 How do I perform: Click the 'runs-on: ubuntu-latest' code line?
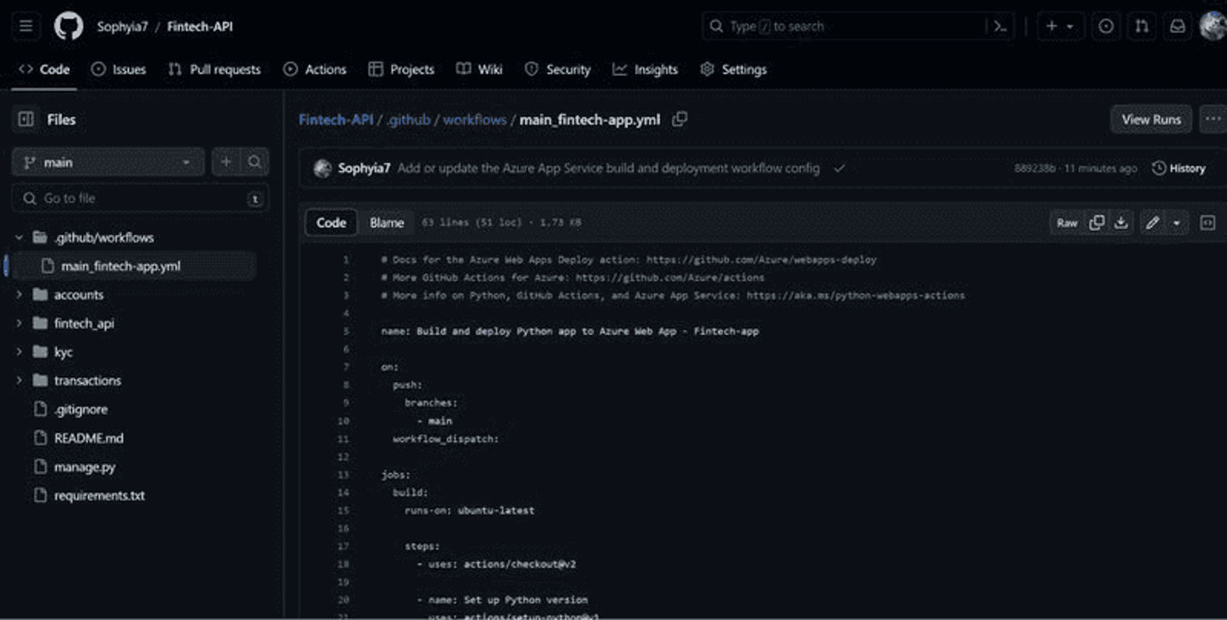469,510
